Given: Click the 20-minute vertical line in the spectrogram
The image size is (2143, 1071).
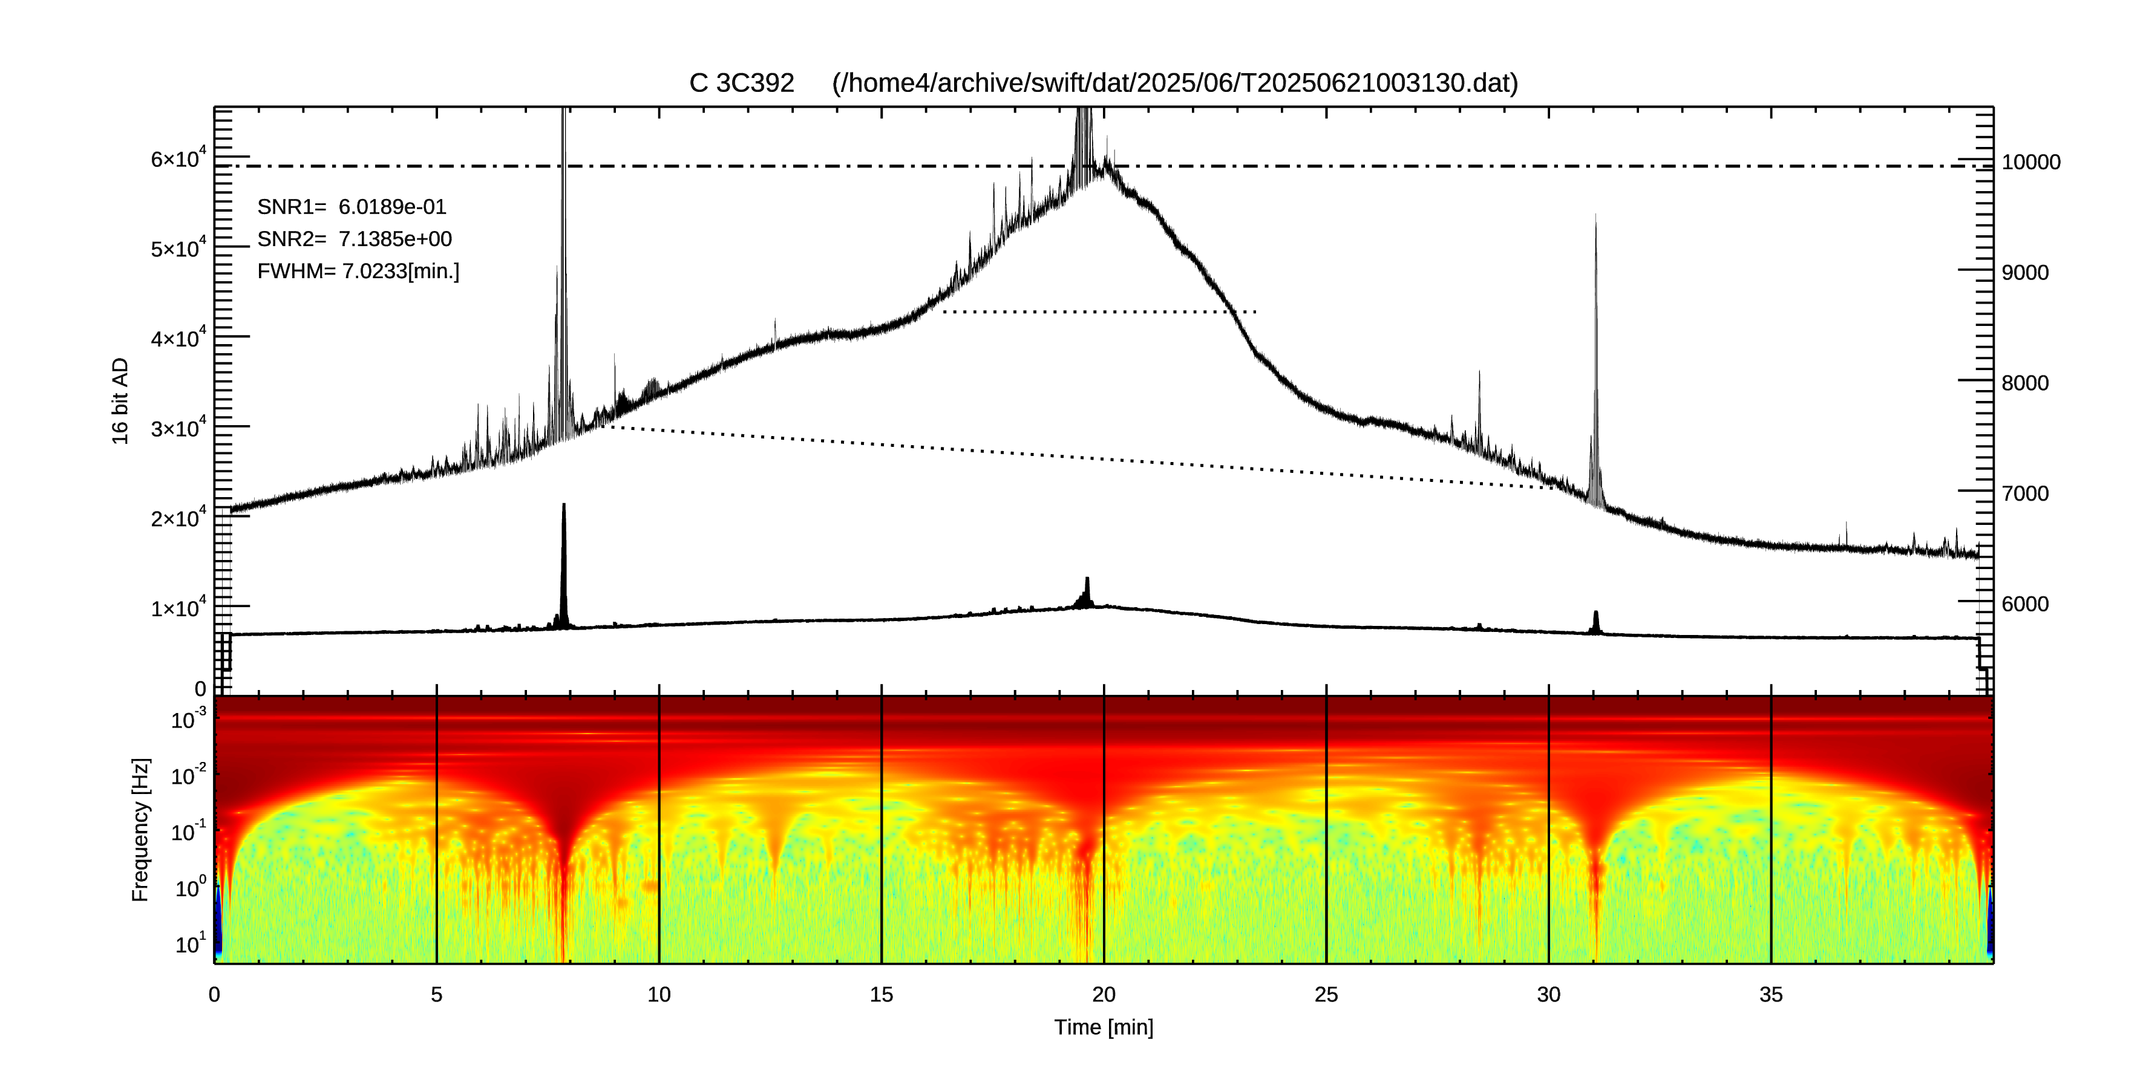Looking at the screenshot, I should [x=1104, y=830].
